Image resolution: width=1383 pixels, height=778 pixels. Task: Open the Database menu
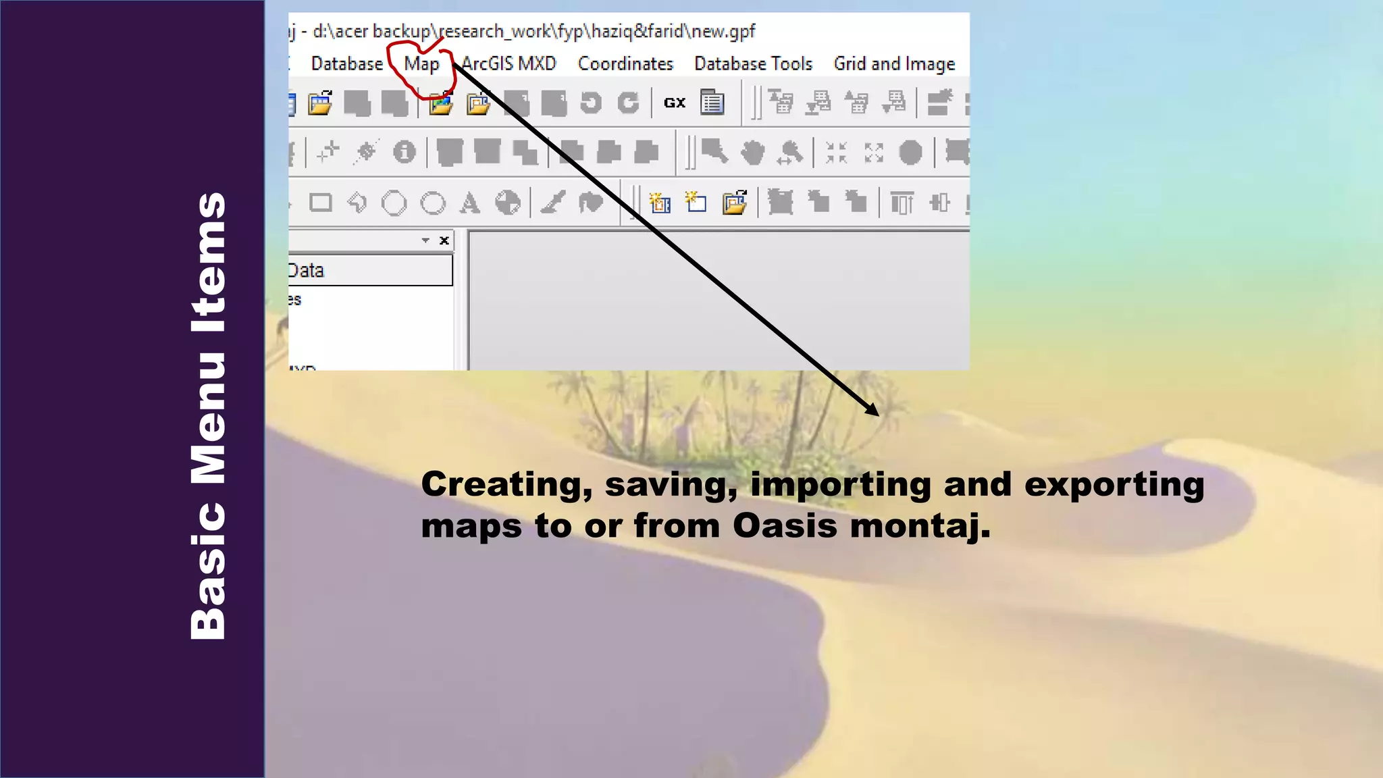(346, 64)
